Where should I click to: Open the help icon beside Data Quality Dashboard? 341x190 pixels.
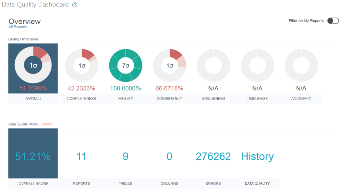74,5
